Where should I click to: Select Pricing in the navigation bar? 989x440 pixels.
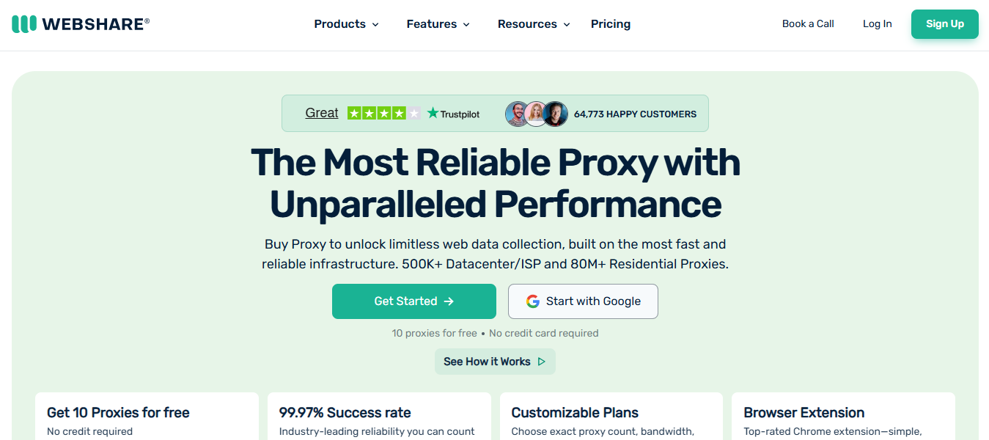[610, 24]
